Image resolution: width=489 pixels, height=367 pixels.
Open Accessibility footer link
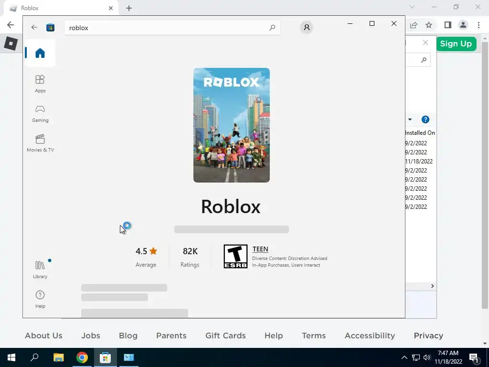370,335
